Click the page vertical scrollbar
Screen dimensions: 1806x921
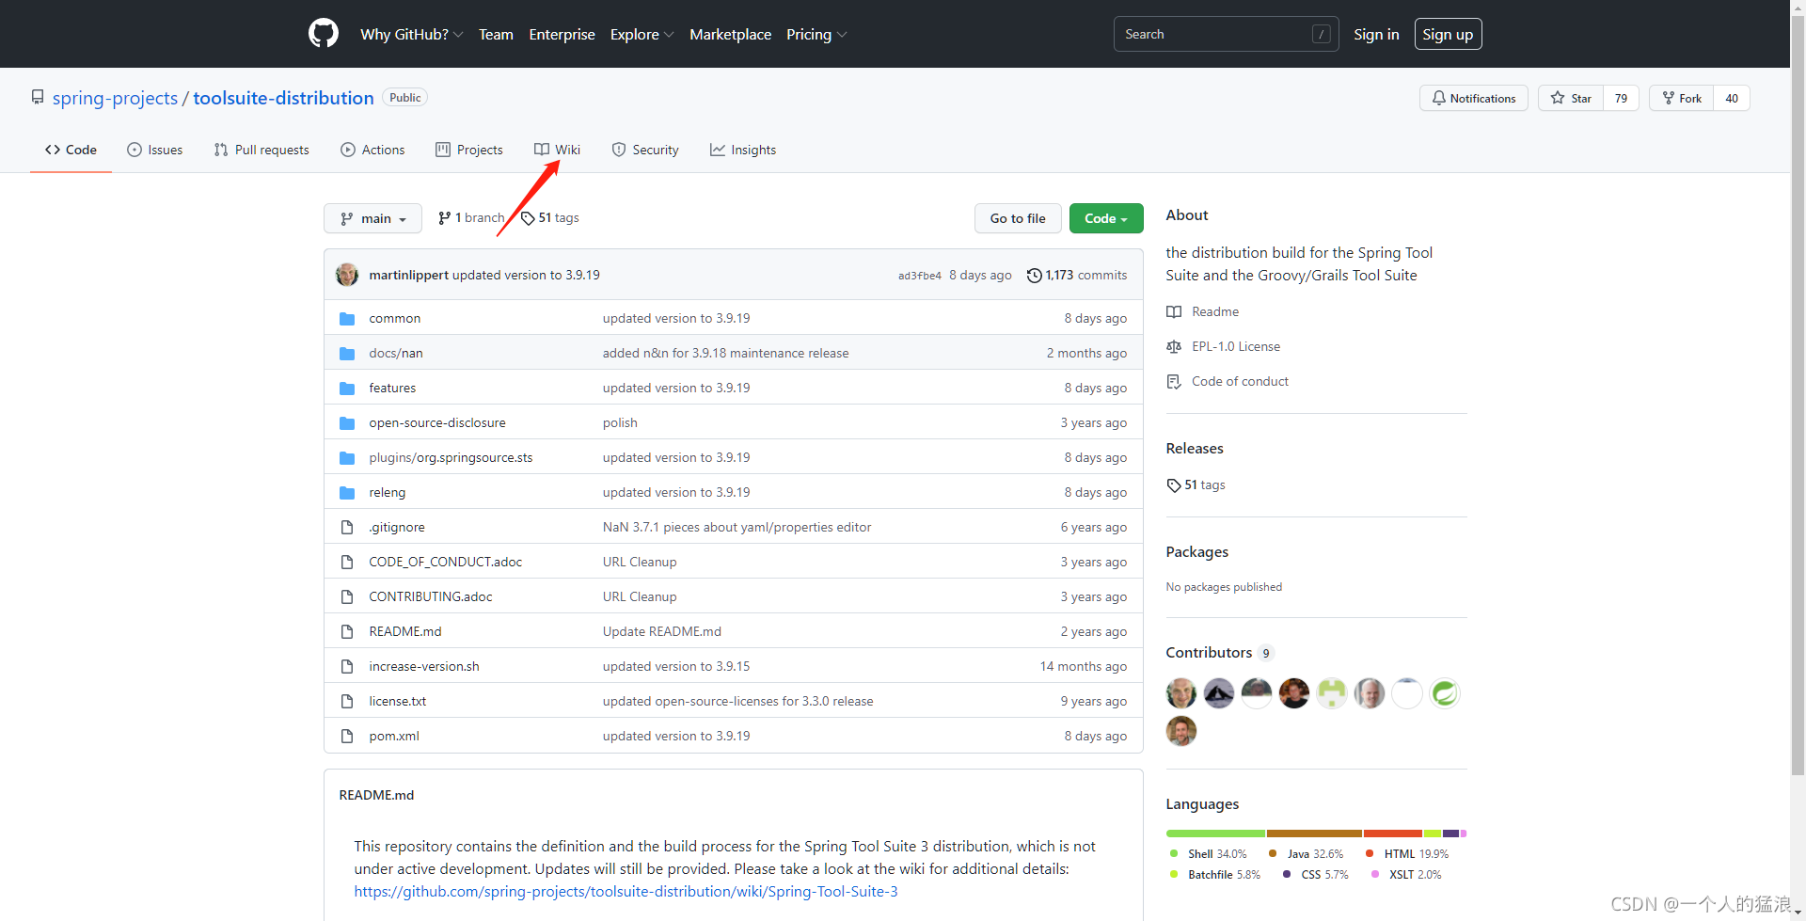[1798, 395]
